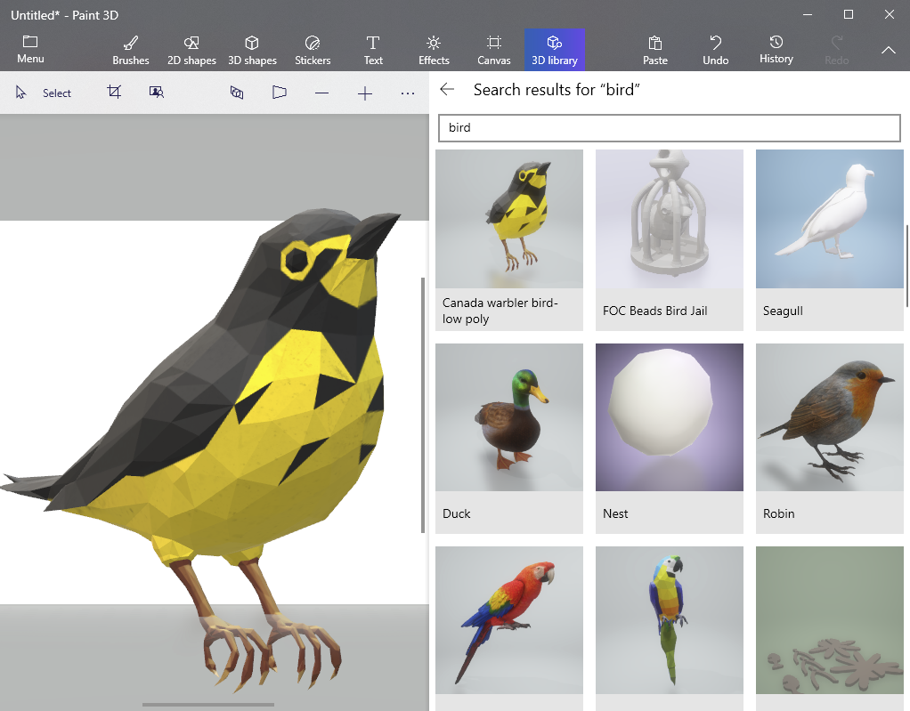Select the Brushes tool
The width and height of the screenshot is (910, 711).
(x=131, y=51)
